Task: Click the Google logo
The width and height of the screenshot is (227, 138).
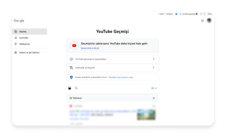Action: click(19, 21)
